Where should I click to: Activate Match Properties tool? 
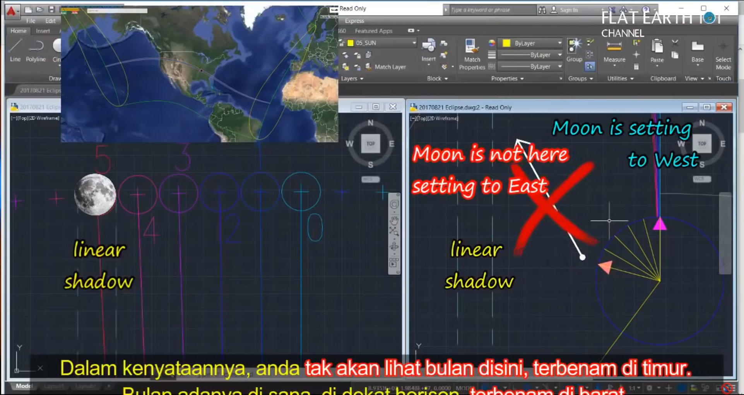click(x=472, y=54)
